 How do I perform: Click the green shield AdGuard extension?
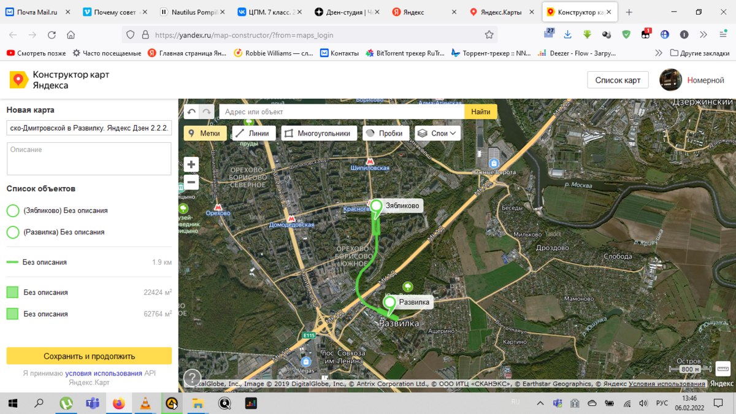[x=626, y=35]
